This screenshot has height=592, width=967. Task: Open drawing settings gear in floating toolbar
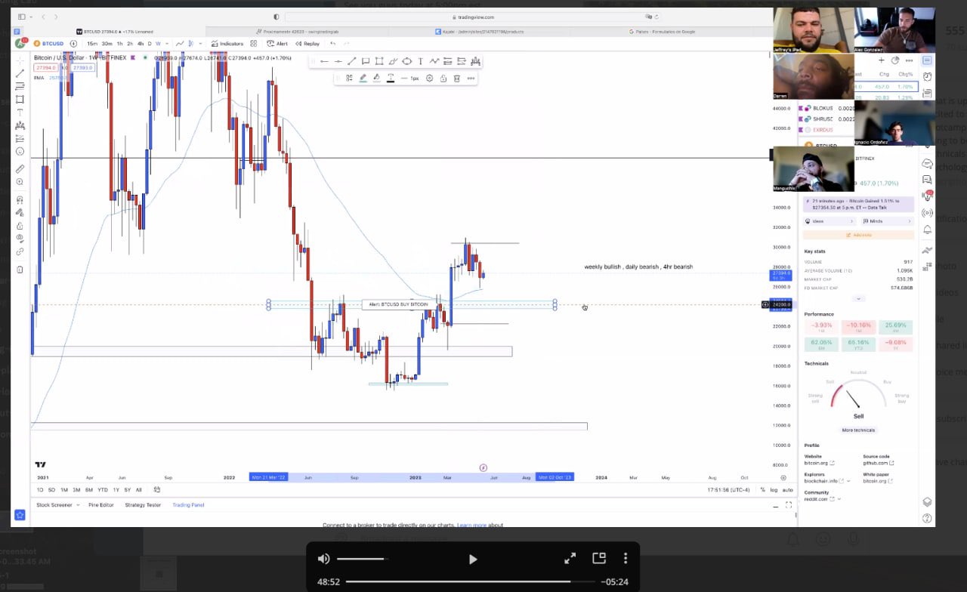click(430, 78)
